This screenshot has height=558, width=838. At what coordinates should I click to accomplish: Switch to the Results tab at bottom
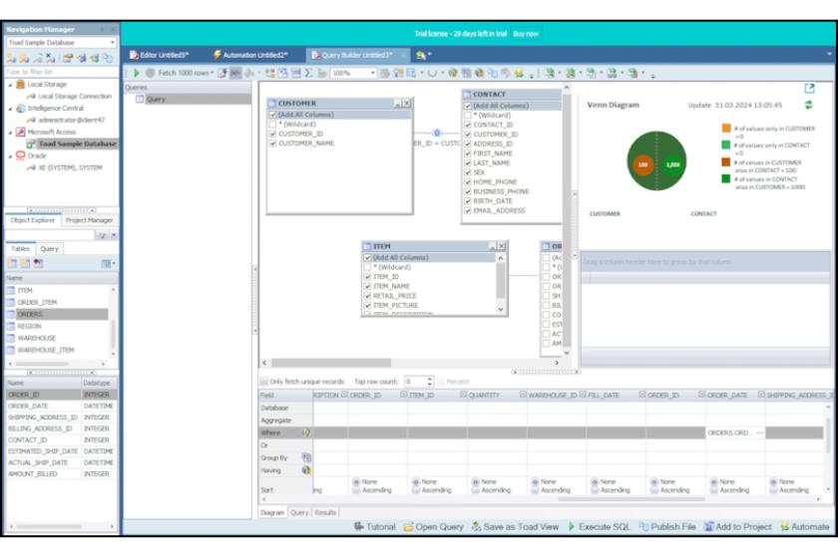pyautogui.click(x=325, y=512)
